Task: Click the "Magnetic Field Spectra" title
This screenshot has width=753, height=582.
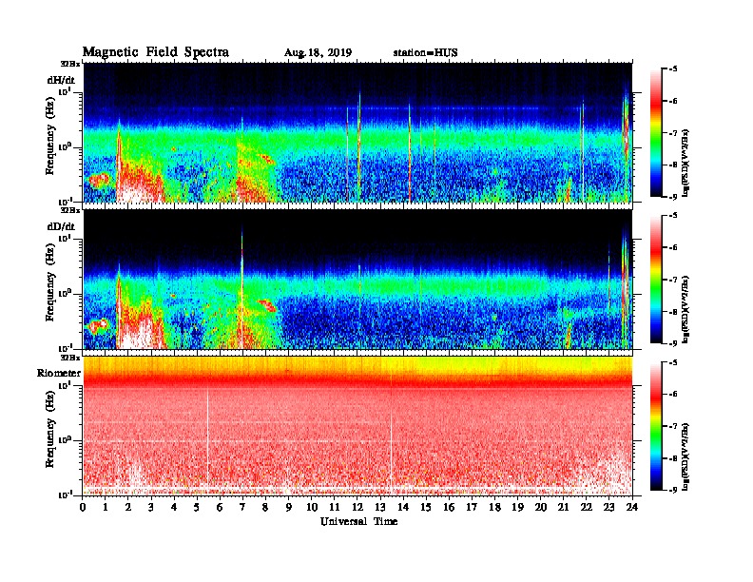Action: 156,52
